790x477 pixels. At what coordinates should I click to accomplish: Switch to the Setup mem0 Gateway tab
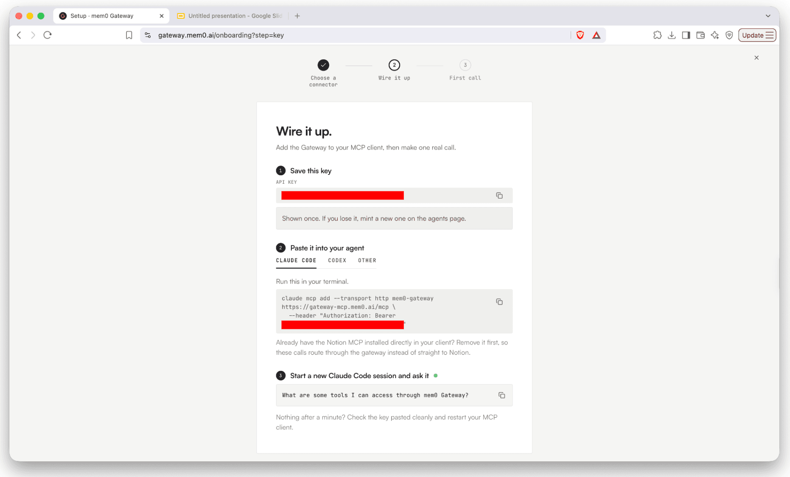(111, 16)
